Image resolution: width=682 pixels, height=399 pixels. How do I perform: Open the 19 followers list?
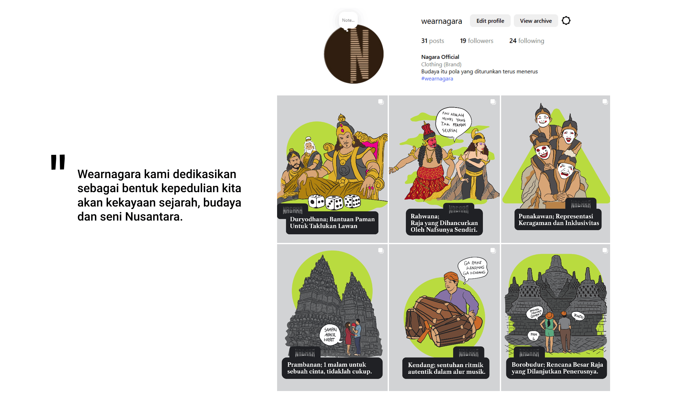coord(477,41)
